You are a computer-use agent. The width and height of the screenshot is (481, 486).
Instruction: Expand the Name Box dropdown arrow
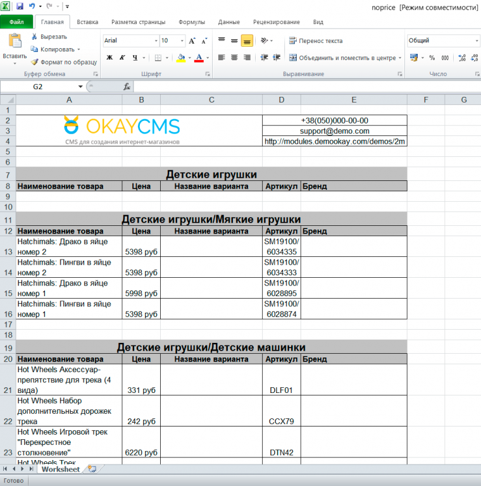pos(80,87)
